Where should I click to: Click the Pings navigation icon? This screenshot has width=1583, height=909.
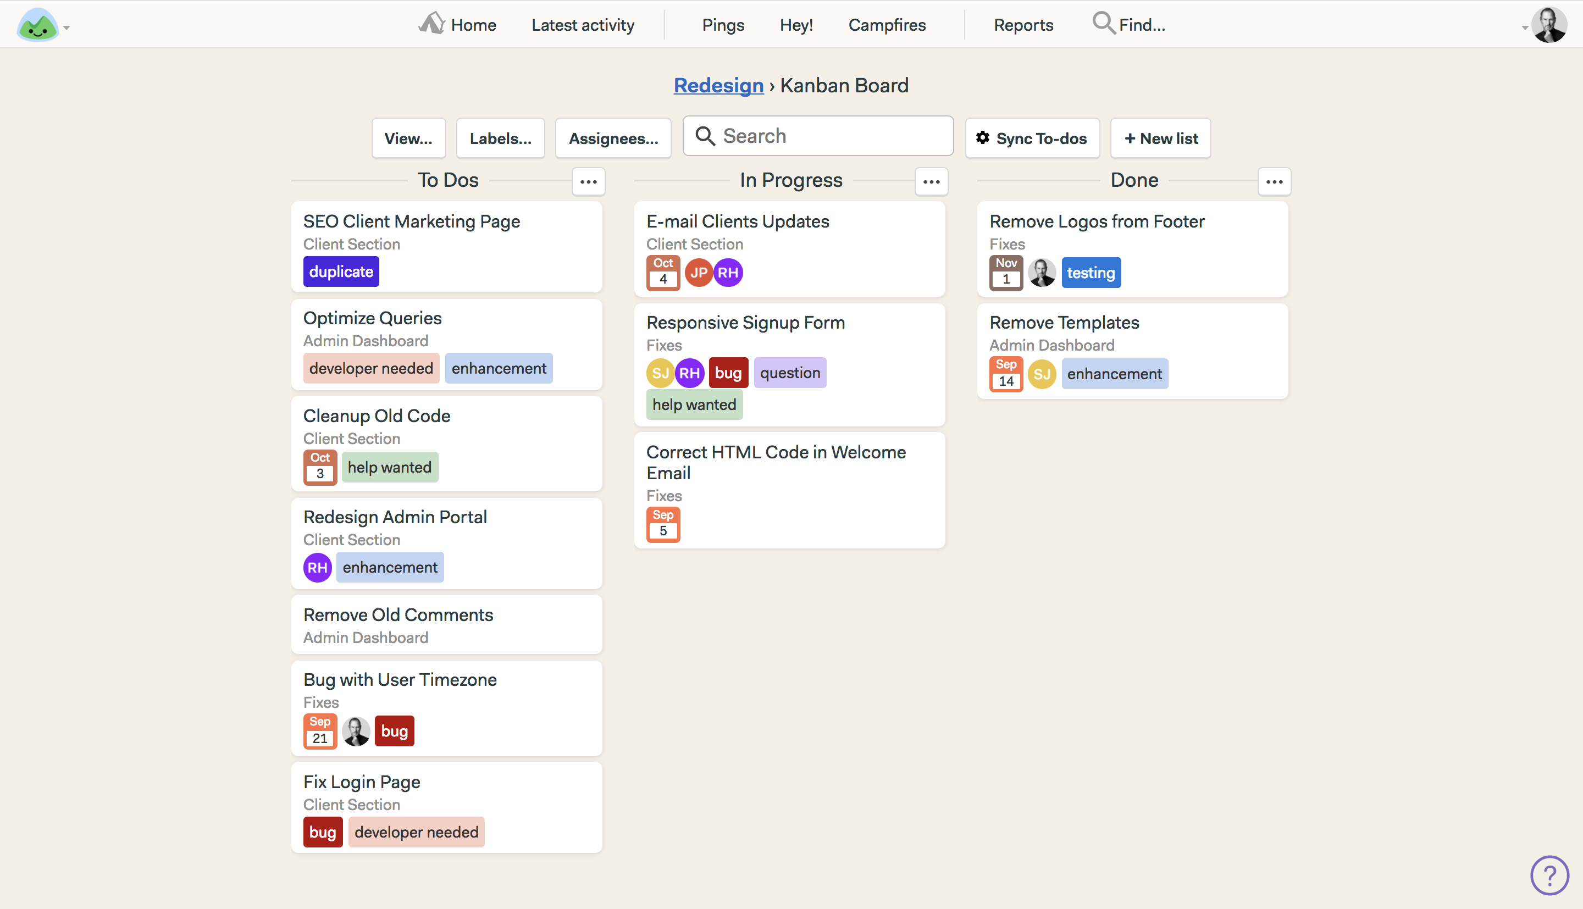click(x=721, y=23)
